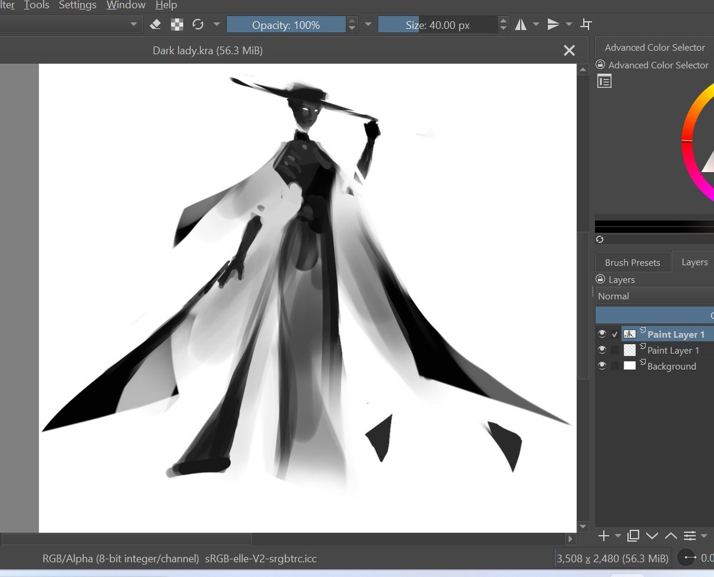Click the layer properties badge on Background layer
The height and width of the screenshot is (577, 714).
click(x=643, y=363)
